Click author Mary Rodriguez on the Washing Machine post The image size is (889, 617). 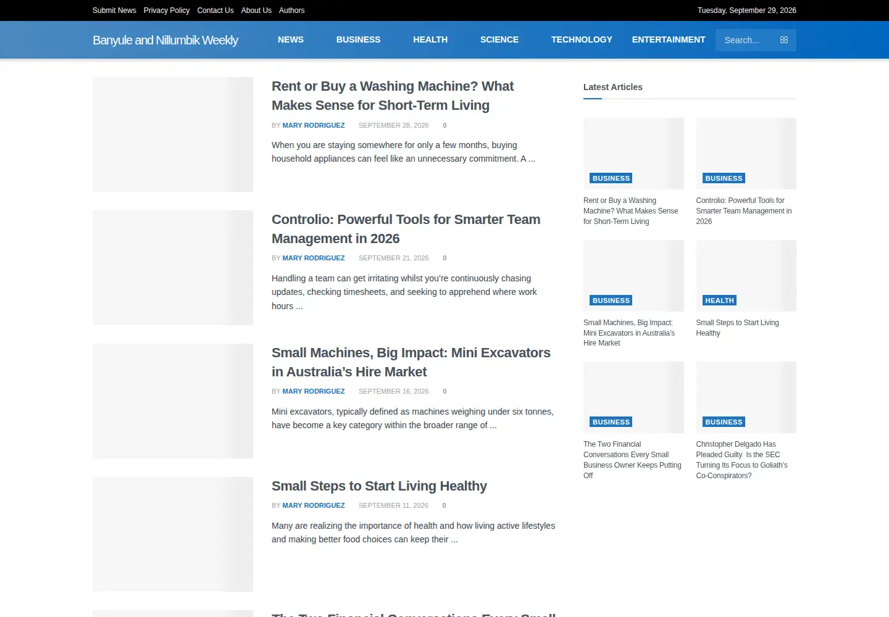click(314, 125)
